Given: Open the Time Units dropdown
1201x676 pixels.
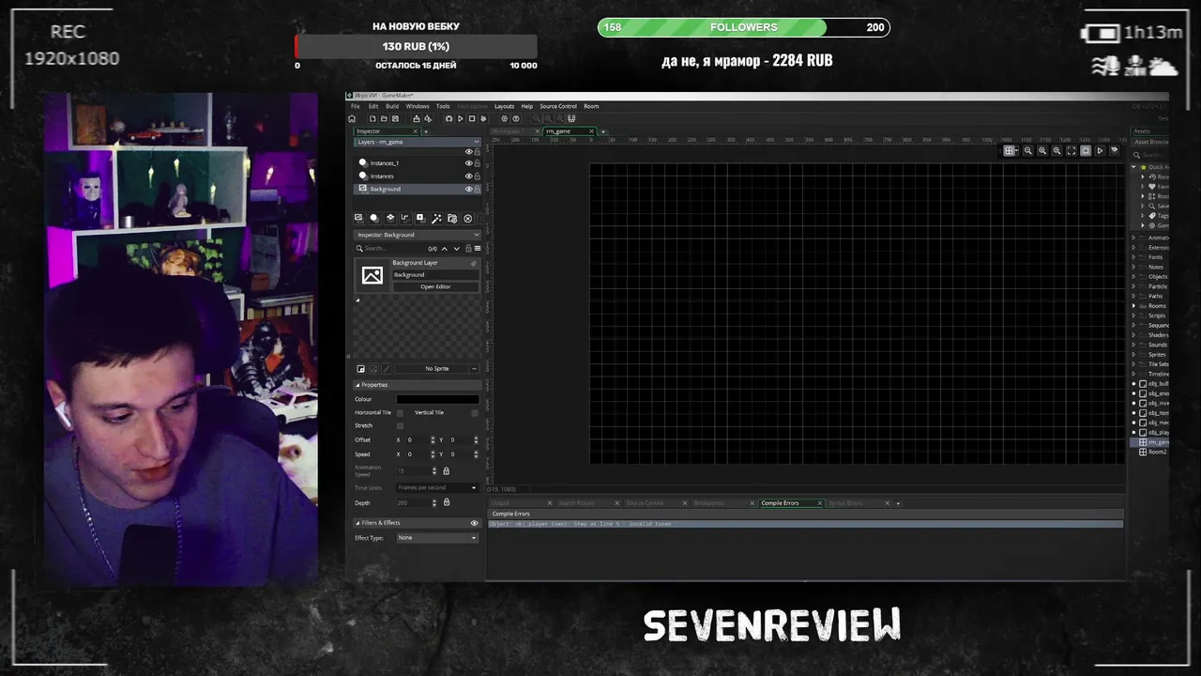Looking at the screenshot, I should (x=437, y=488).
